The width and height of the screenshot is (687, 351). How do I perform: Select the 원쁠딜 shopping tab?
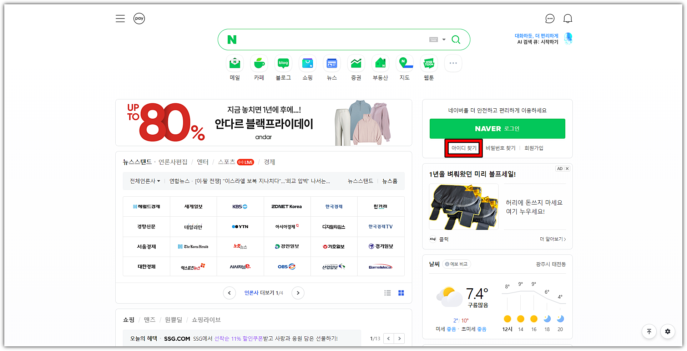pyautogui.click(x=173, y=320)
